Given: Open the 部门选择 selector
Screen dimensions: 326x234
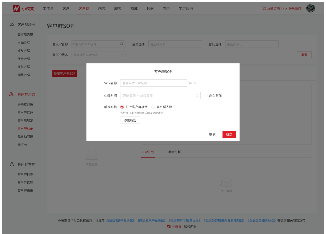Looking at the screenshot, I should [252, 44].
